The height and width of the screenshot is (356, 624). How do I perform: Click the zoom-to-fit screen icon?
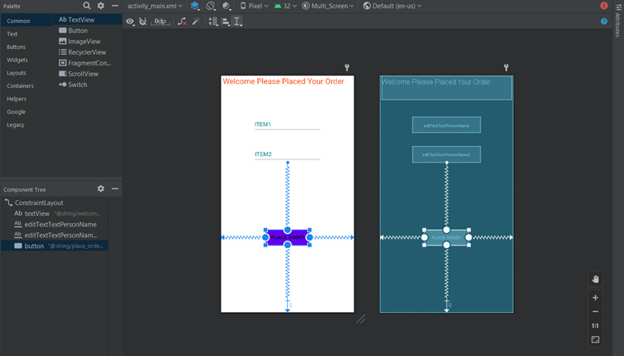tap(595, 339)
